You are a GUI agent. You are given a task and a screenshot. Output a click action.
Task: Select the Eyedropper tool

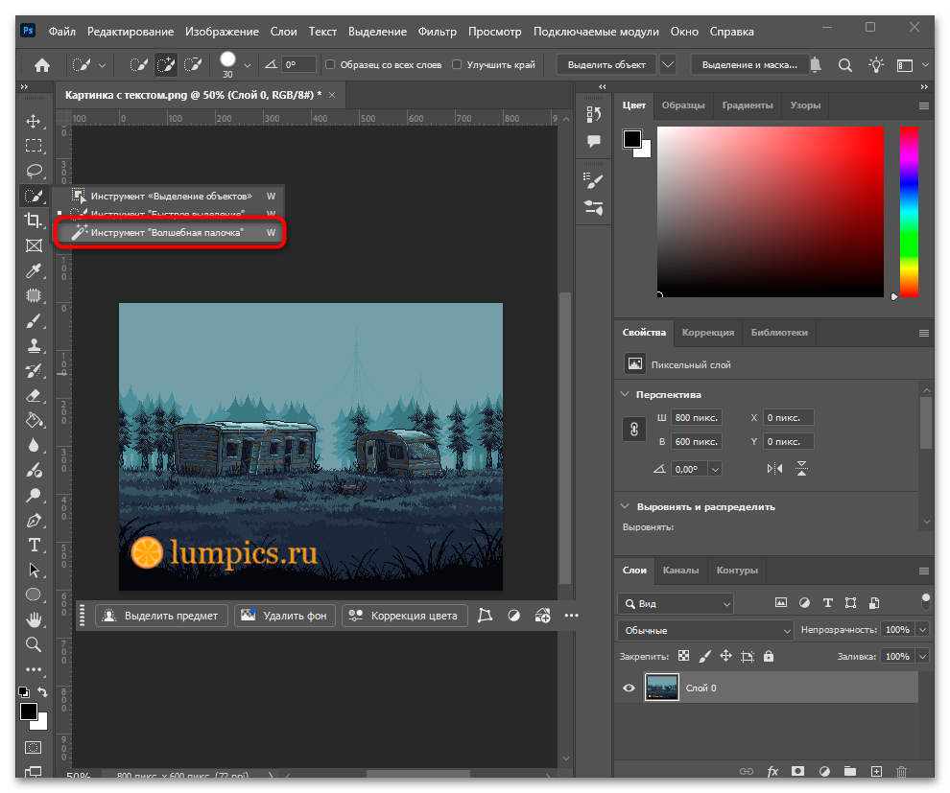(x=34, y=270)
